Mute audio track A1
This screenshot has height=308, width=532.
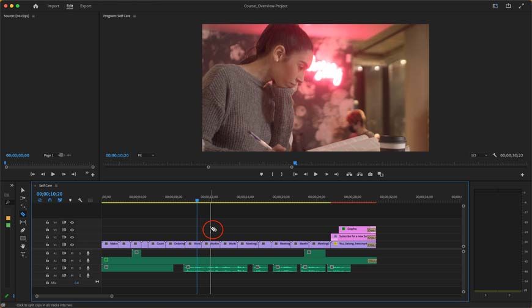coord(72,254)
